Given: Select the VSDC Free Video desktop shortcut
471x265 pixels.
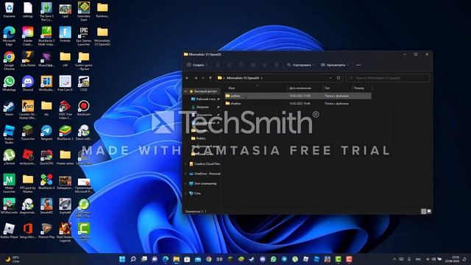Looking at the screenshot, I should 65,110.
